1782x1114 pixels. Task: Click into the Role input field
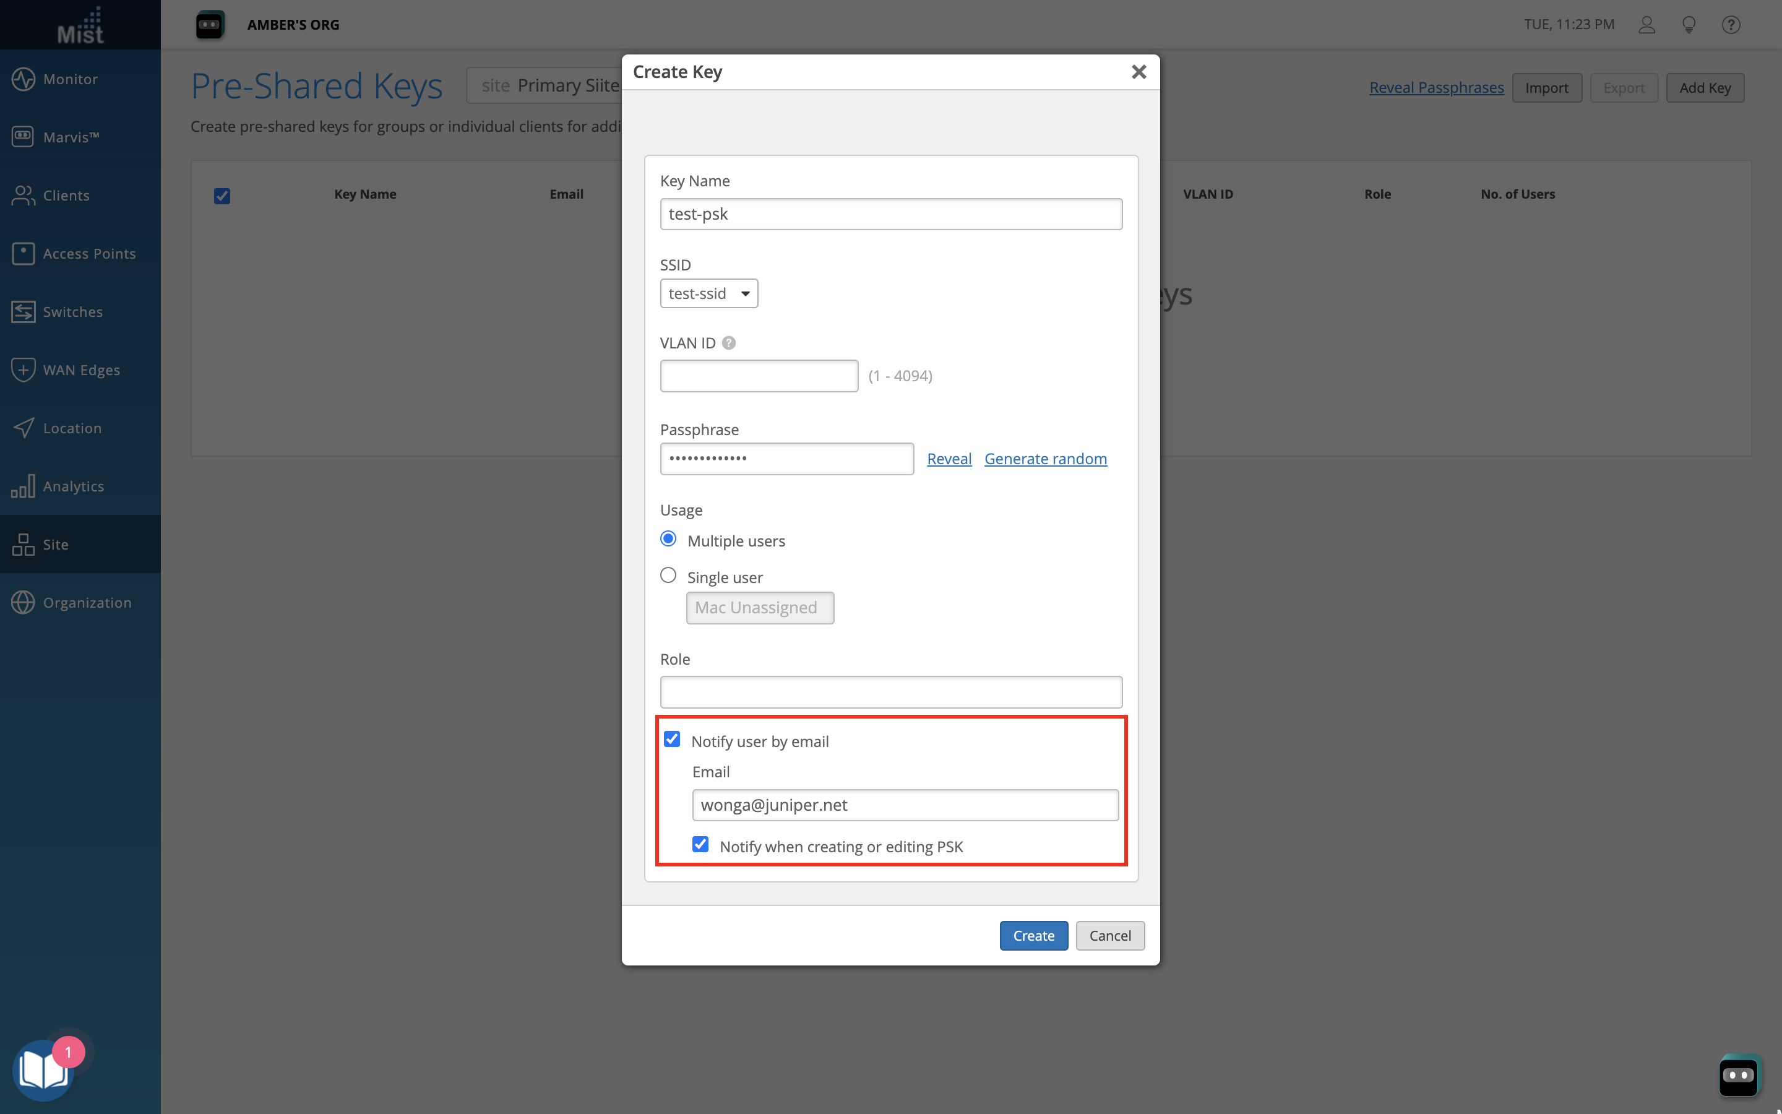(x=890, y=693)
